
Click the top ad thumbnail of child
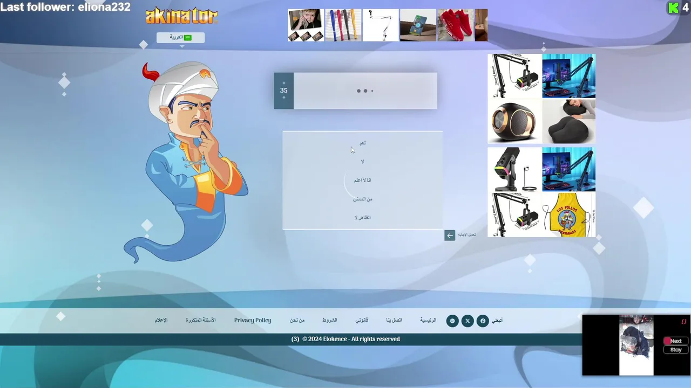tap(306, 25)
